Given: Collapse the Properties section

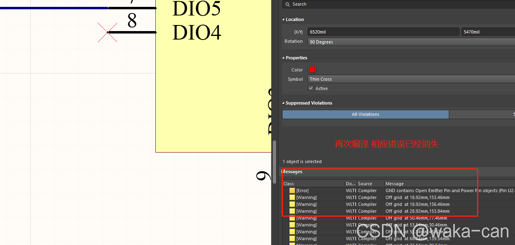Looking at the screenshot, I should [x=283, y=58].
